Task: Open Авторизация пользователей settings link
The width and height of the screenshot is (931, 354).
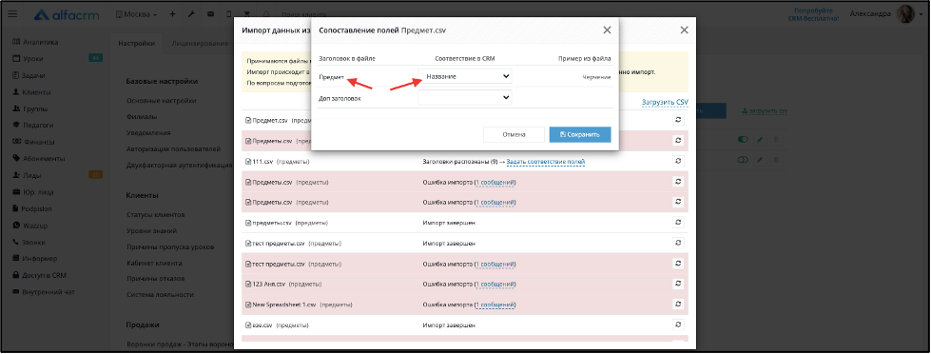Action: [x=173, y=149]
